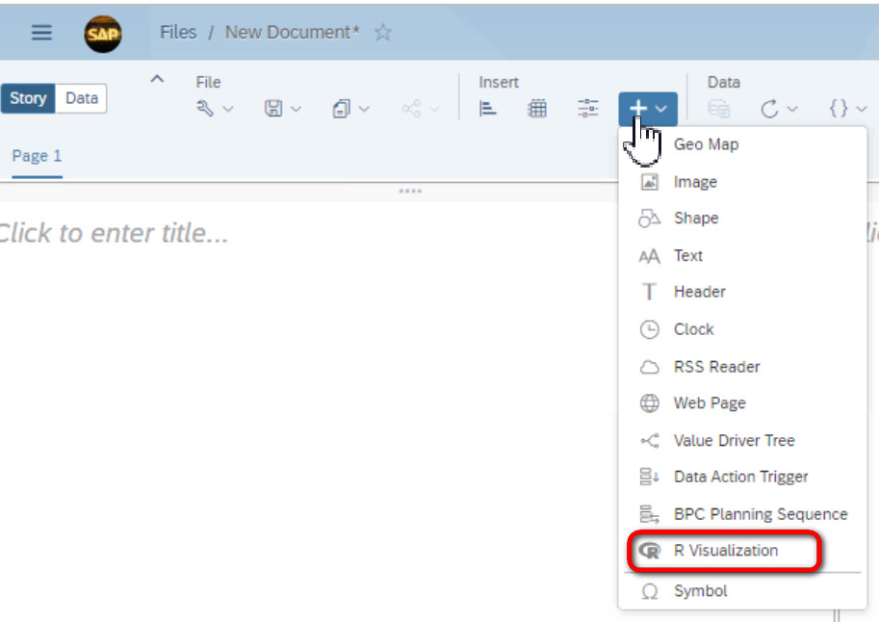The width and height of the screenshot is (879, 622).
Task: Click the Image menu entry icon
Action: [x=649, y=182]
